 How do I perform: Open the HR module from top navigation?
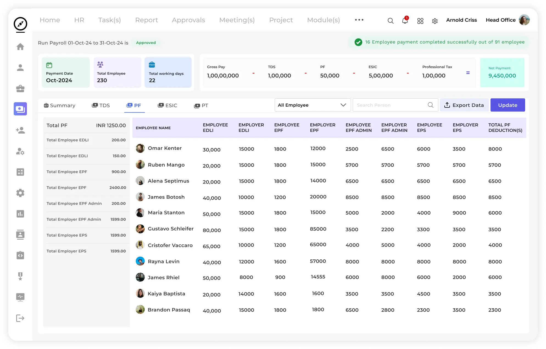[x=79, y=20]
